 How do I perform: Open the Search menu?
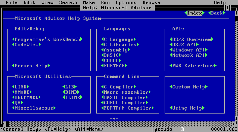[68, 2]
